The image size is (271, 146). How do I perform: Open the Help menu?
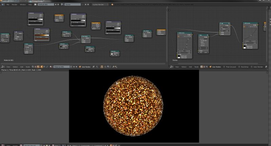(x=30, y=4)
